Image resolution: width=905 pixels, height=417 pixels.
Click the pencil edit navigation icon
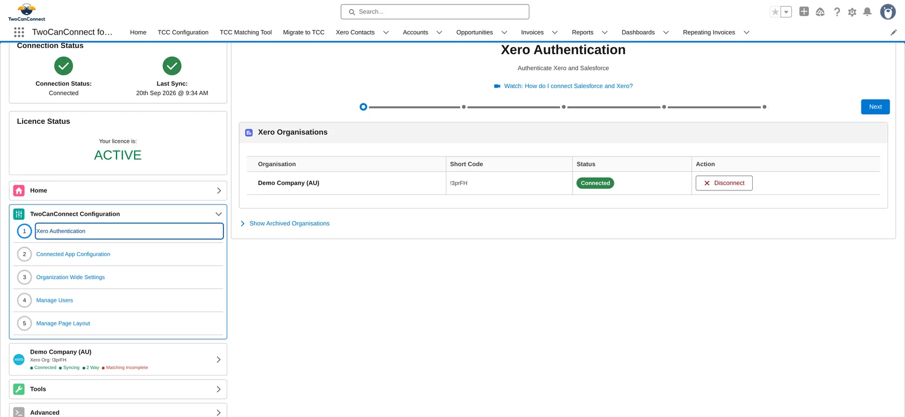click(x=894, y=33)
